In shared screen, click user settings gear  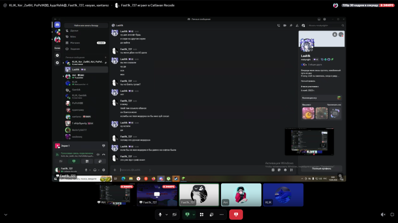click(x=103, y=170)
